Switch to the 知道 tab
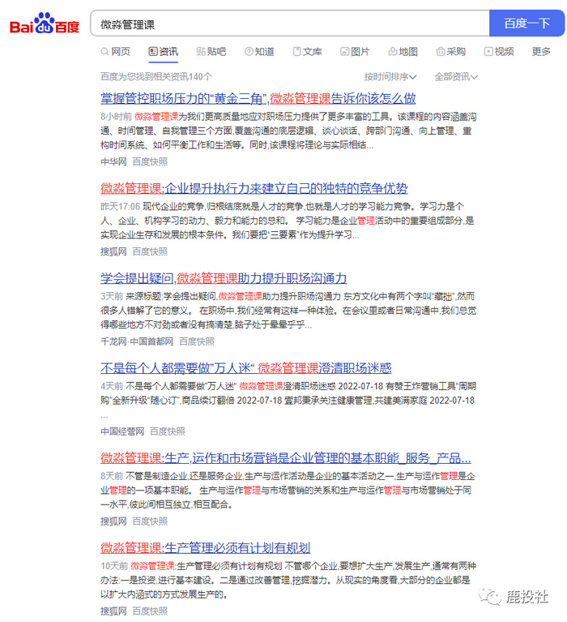The height and width of the screenshot is (622, 567). pyautogui.click(x=259, y=52)
